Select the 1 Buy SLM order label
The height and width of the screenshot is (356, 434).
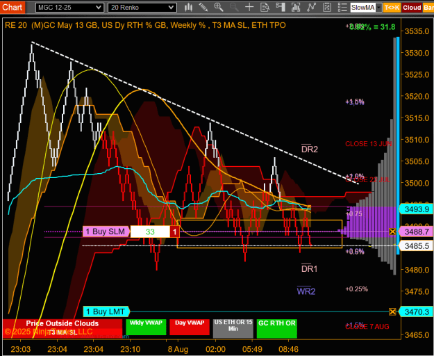point(106,232)
